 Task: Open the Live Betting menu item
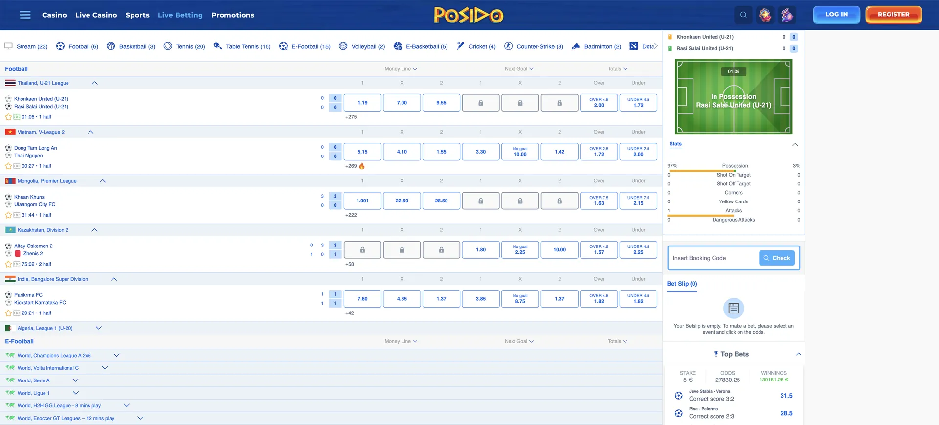[180, 15]
